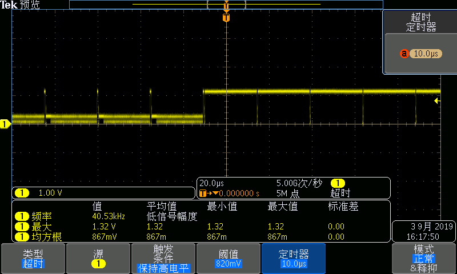
Task: Open 触发条件 保持高电平 menu
Action: pos(163,258)
